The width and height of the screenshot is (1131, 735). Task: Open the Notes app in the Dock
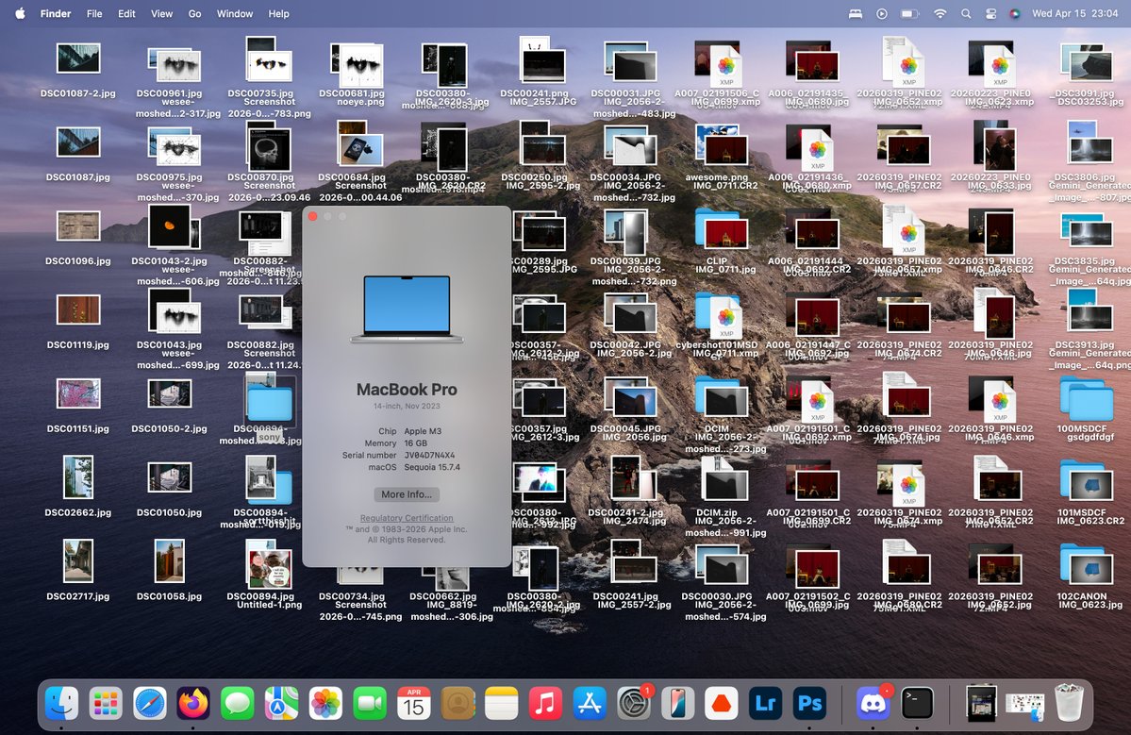click(x=501, y=703)
